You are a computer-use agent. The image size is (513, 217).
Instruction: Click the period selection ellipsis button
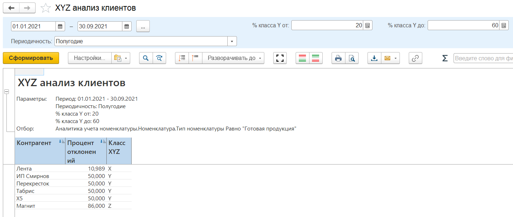coord(143,26)
